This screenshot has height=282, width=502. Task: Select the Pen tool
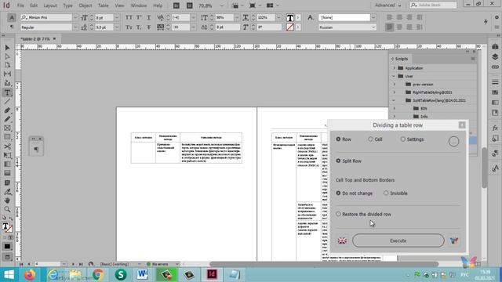(7, 110)
